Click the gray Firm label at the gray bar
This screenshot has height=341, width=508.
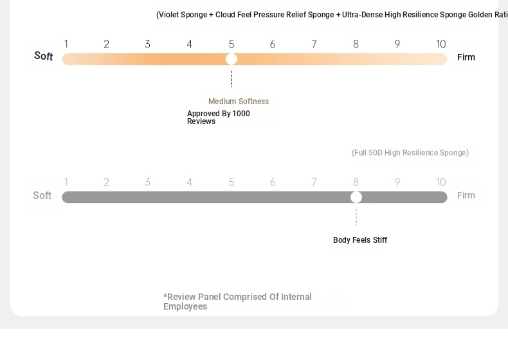click(466, 195)
